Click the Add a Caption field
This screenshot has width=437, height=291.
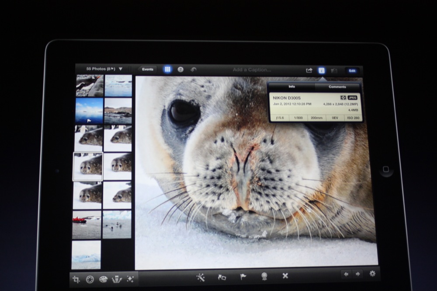click(252, 70)
